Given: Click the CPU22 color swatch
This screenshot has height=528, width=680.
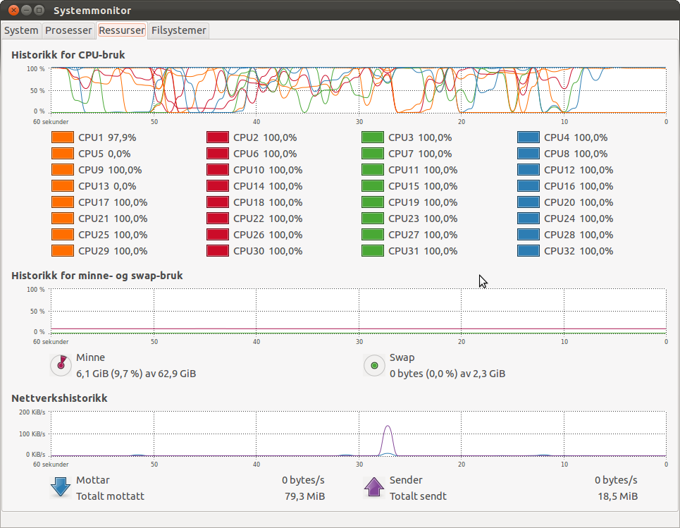Looking at the screenshot, I should 218,219.
